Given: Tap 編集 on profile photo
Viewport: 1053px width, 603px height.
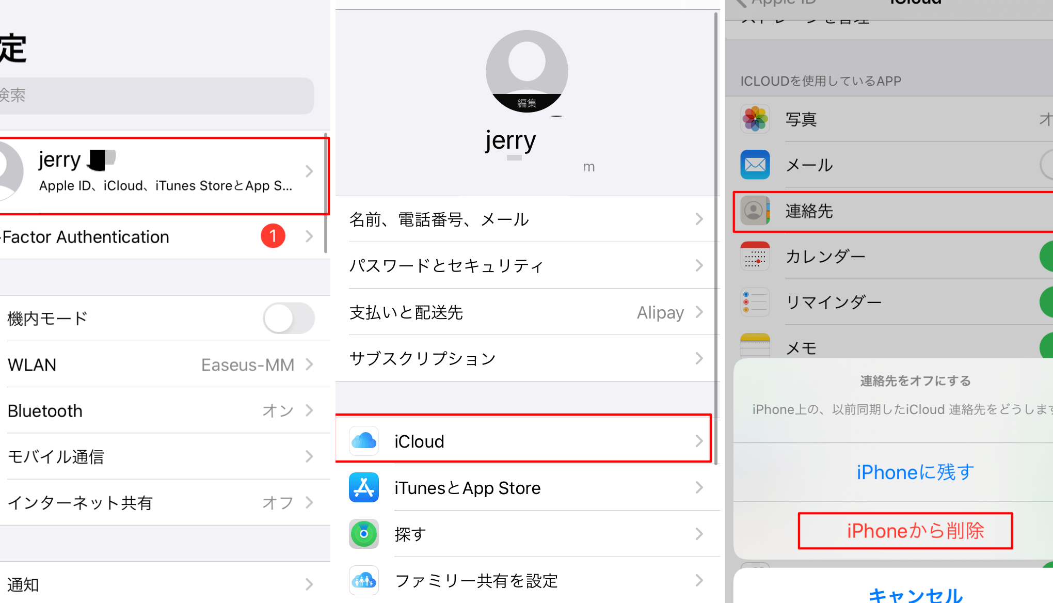Looking at the screenshot, I should click(527, 103).
